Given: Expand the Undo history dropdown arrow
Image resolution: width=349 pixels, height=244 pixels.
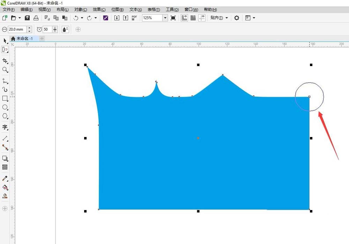Looking at the screenshot, I should pyautogui.click(x=82, y=18).
